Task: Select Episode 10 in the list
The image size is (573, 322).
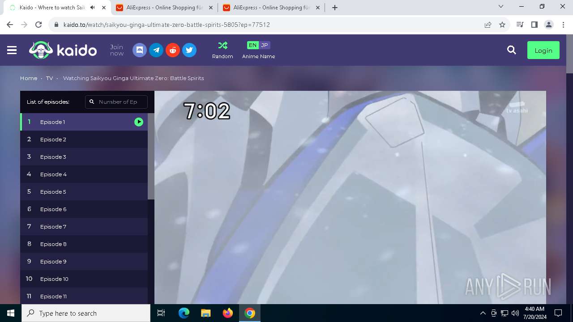Action: coord(84,279)
